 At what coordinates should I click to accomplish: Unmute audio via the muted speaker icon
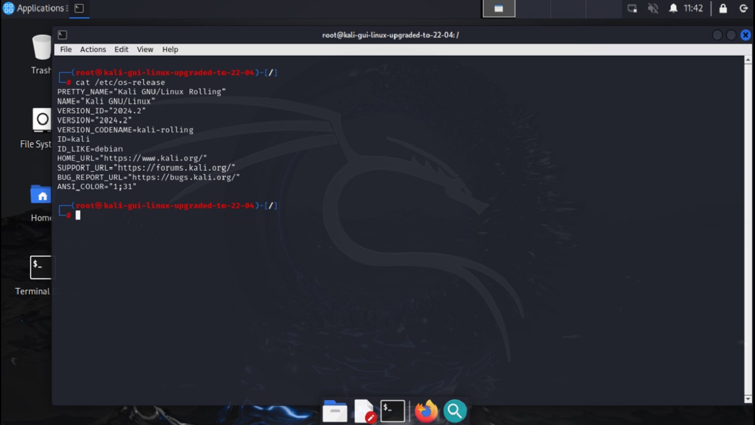[x=653, y=8]
